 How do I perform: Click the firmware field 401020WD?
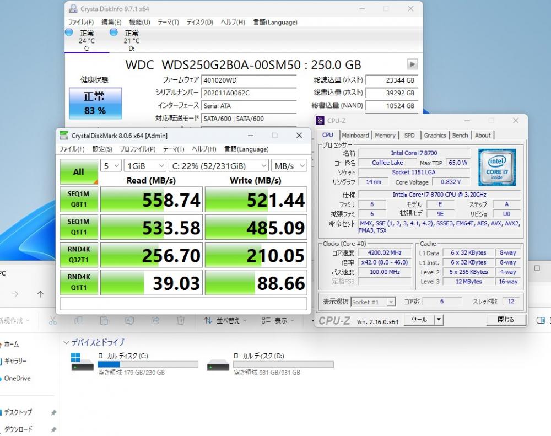[x=249, y=80]
